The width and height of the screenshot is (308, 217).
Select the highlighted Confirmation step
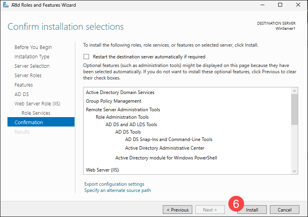click(29, 123)
